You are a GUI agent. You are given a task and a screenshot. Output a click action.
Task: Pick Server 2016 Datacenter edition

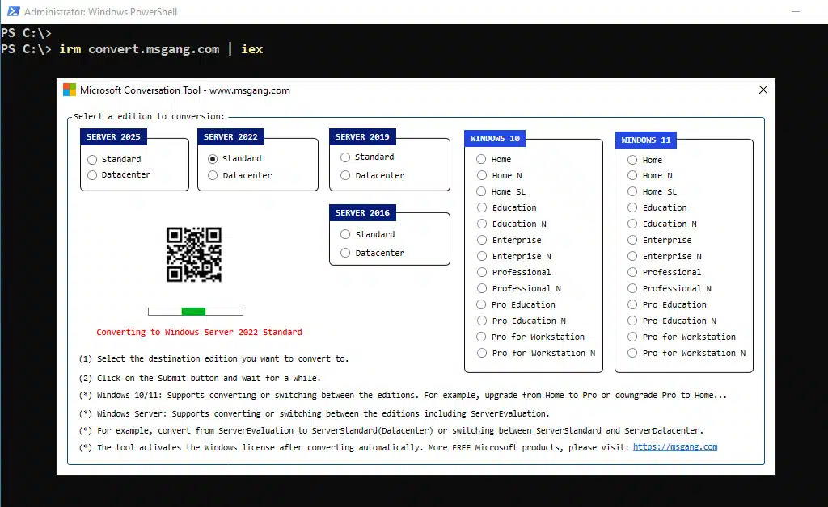pos(345,253)
